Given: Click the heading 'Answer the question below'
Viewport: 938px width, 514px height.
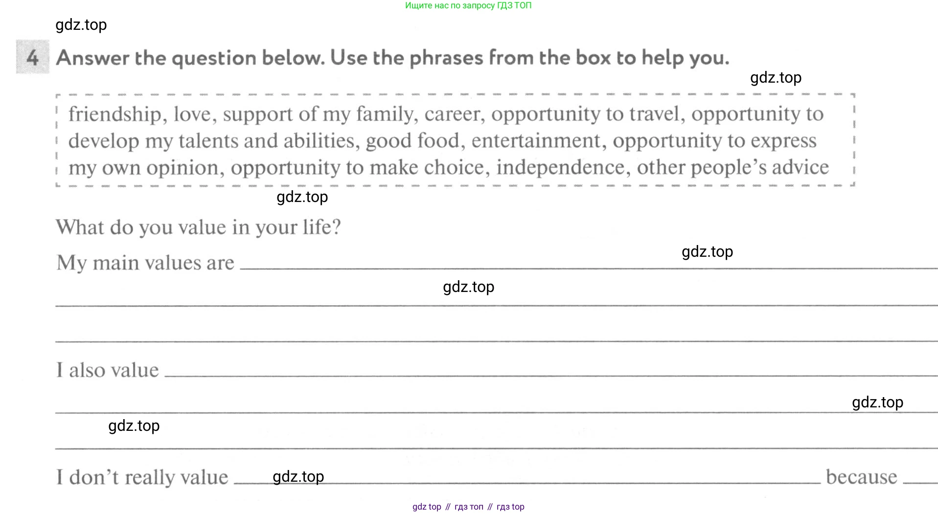Looking at the screenshot, I should click(392, 58).
